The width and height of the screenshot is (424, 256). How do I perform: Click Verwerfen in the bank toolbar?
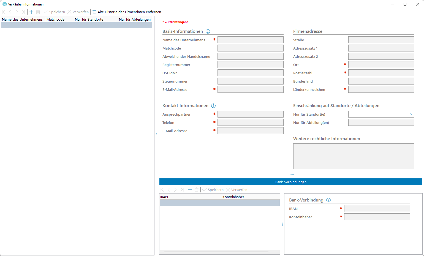[237, 190]
